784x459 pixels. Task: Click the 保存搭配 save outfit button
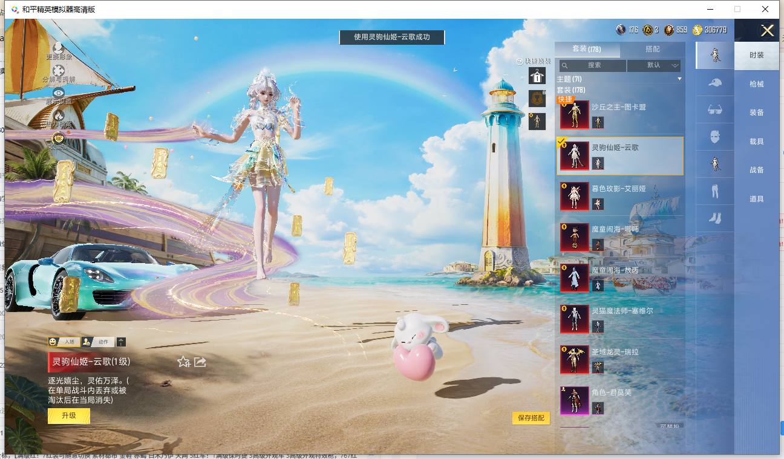click(x=531, y=418)
